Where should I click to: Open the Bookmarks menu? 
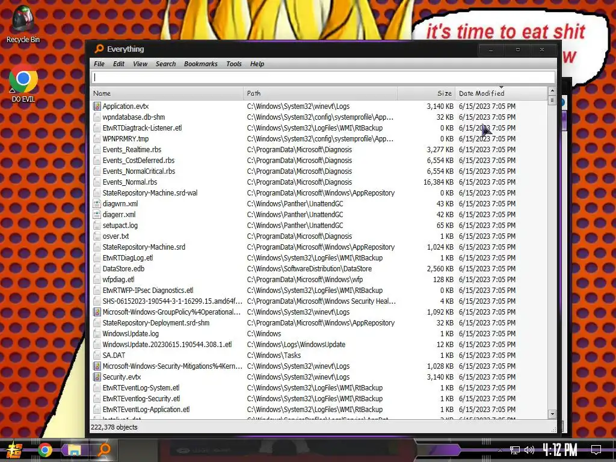(200, 64)
